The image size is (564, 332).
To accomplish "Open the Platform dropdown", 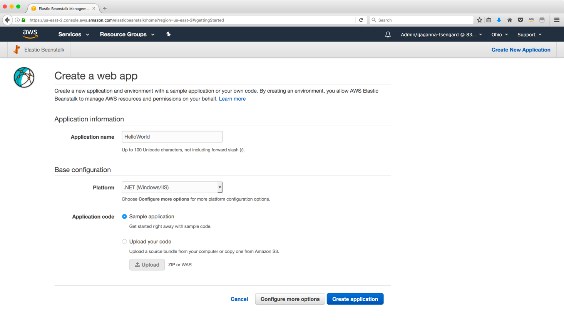I will pyautogui.click(x=172, y=188).
